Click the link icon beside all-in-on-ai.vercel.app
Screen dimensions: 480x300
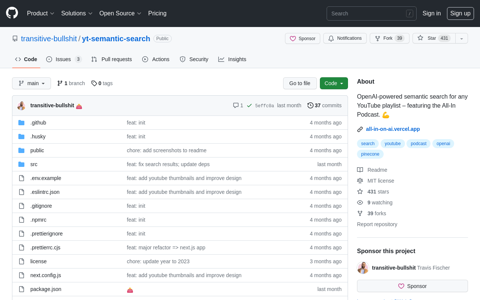[360, 129]
